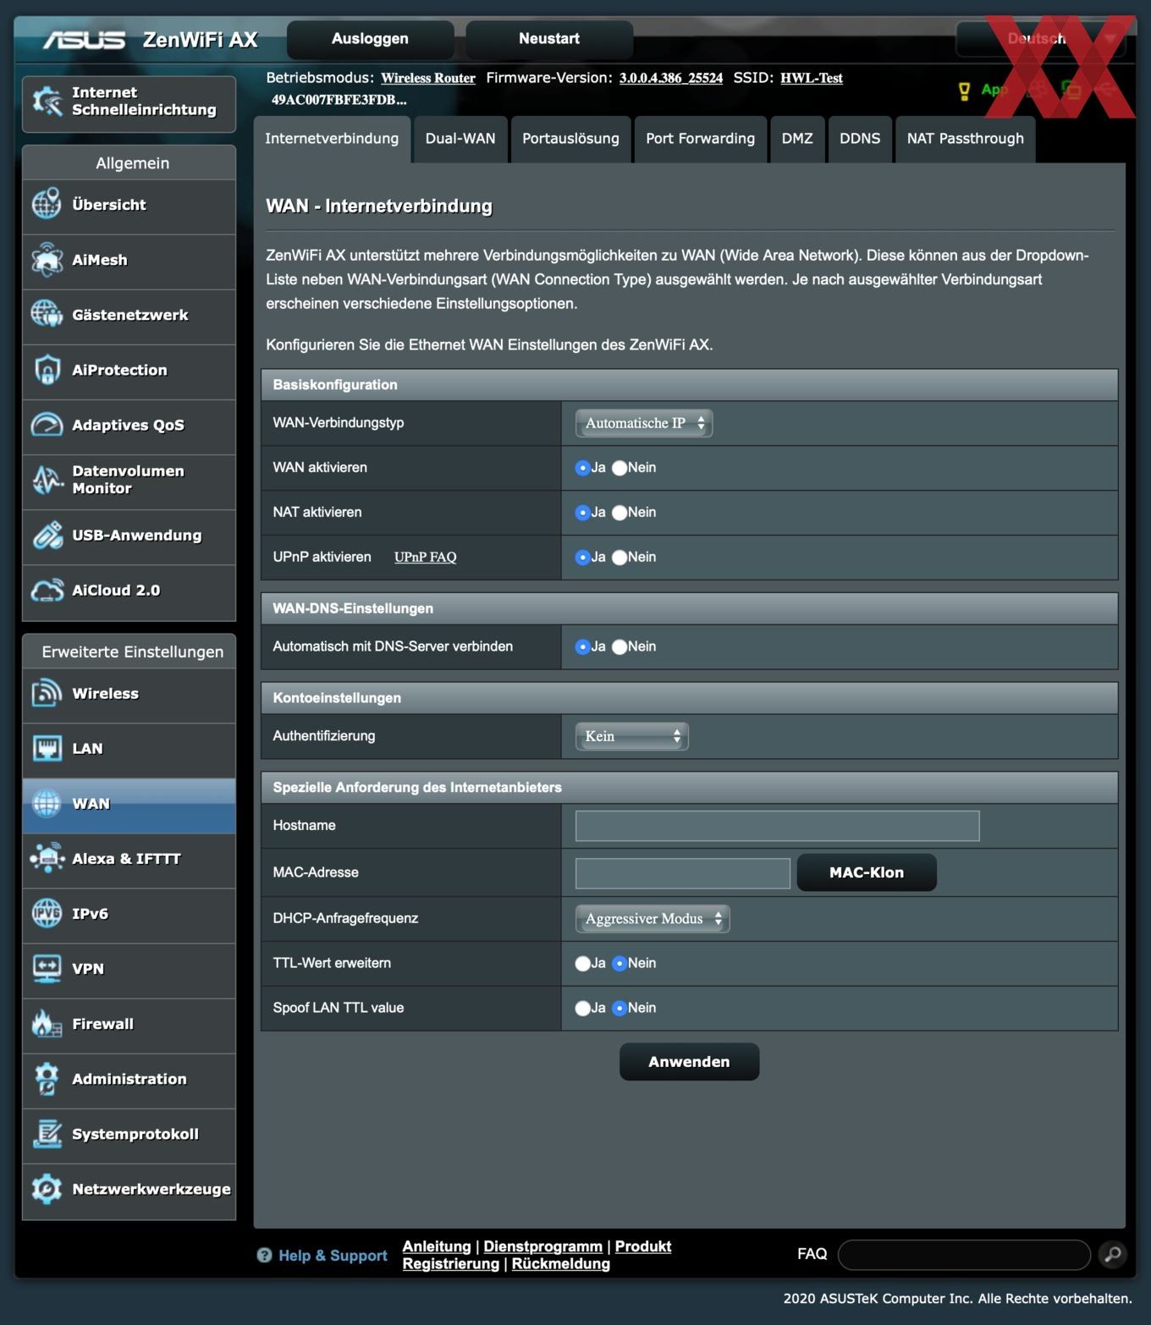Click the HWL-Test SSID link
Screen dimensions: 1151x1325
[812, 79]
